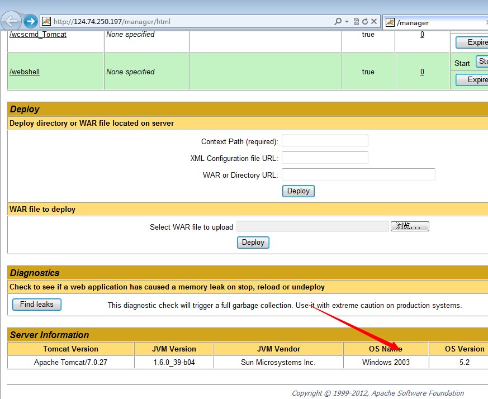
Task: Click the Tomcat Version column header
Action: [x=70, y=349]
